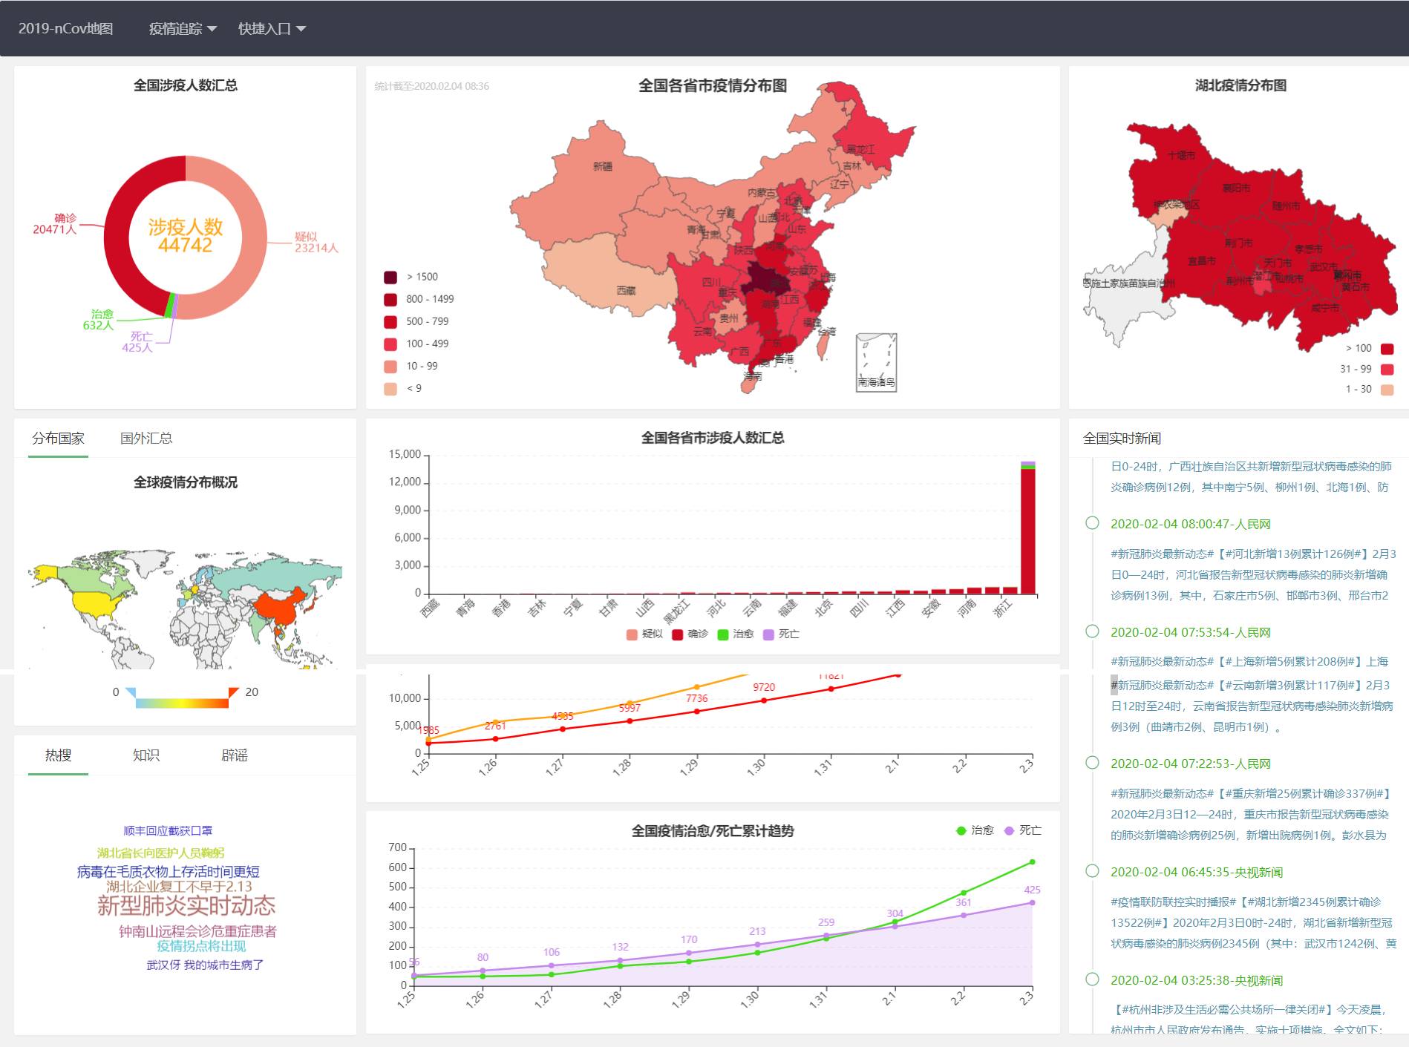Switch to the 国外汇总 tab
The height and width of the screenshot is (1047, 1409).
[146, 438]
